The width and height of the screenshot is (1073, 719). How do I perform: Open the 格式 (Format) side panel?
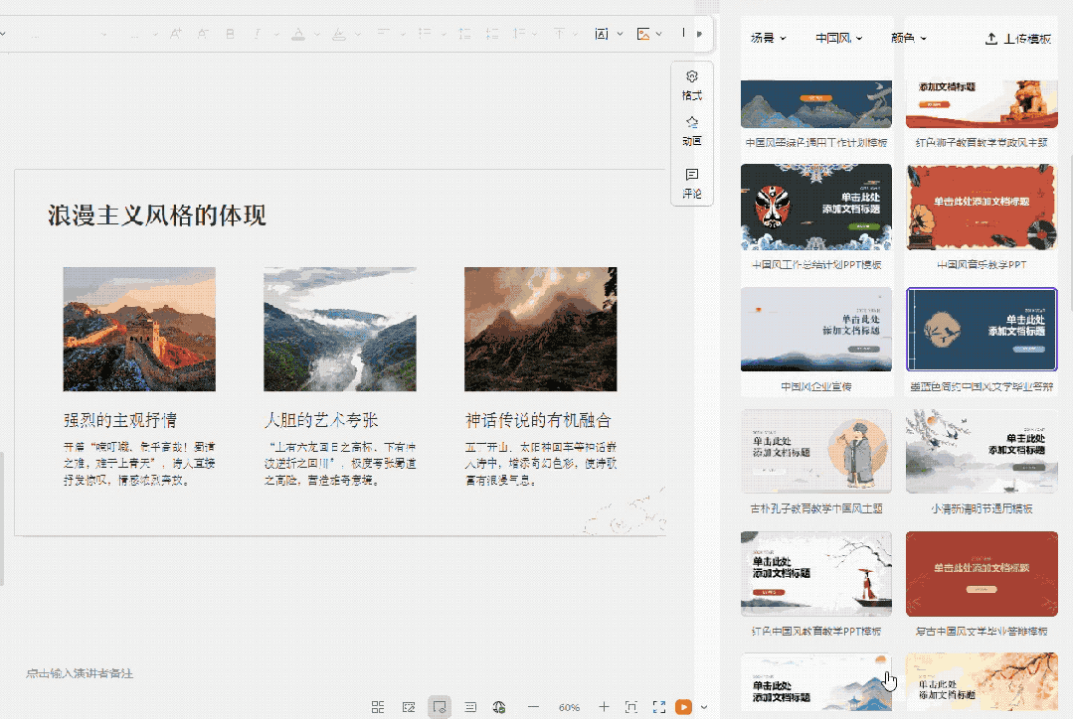tap(691, 84)
